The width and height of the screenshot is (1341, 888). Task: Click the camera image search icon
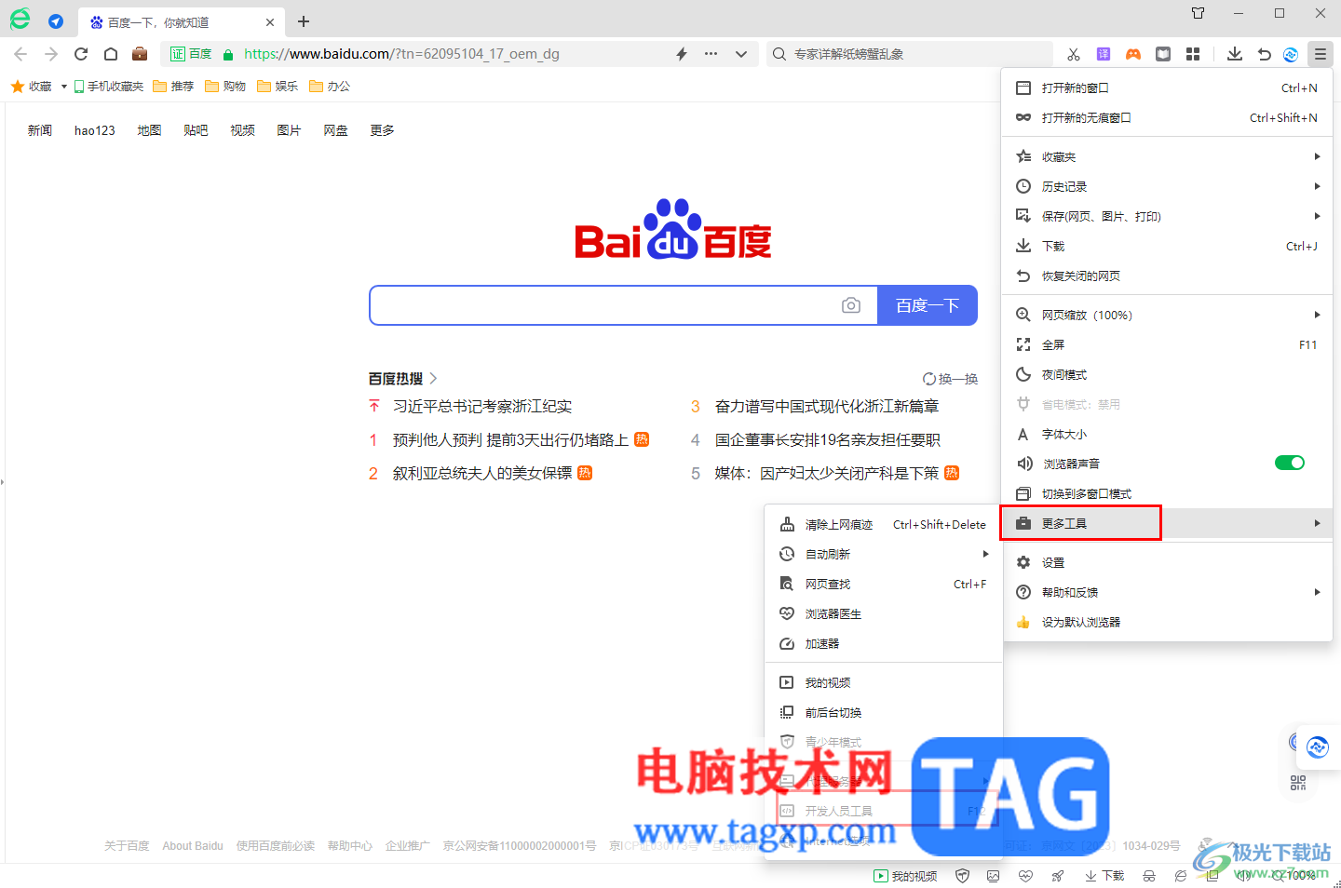(851, 305)
